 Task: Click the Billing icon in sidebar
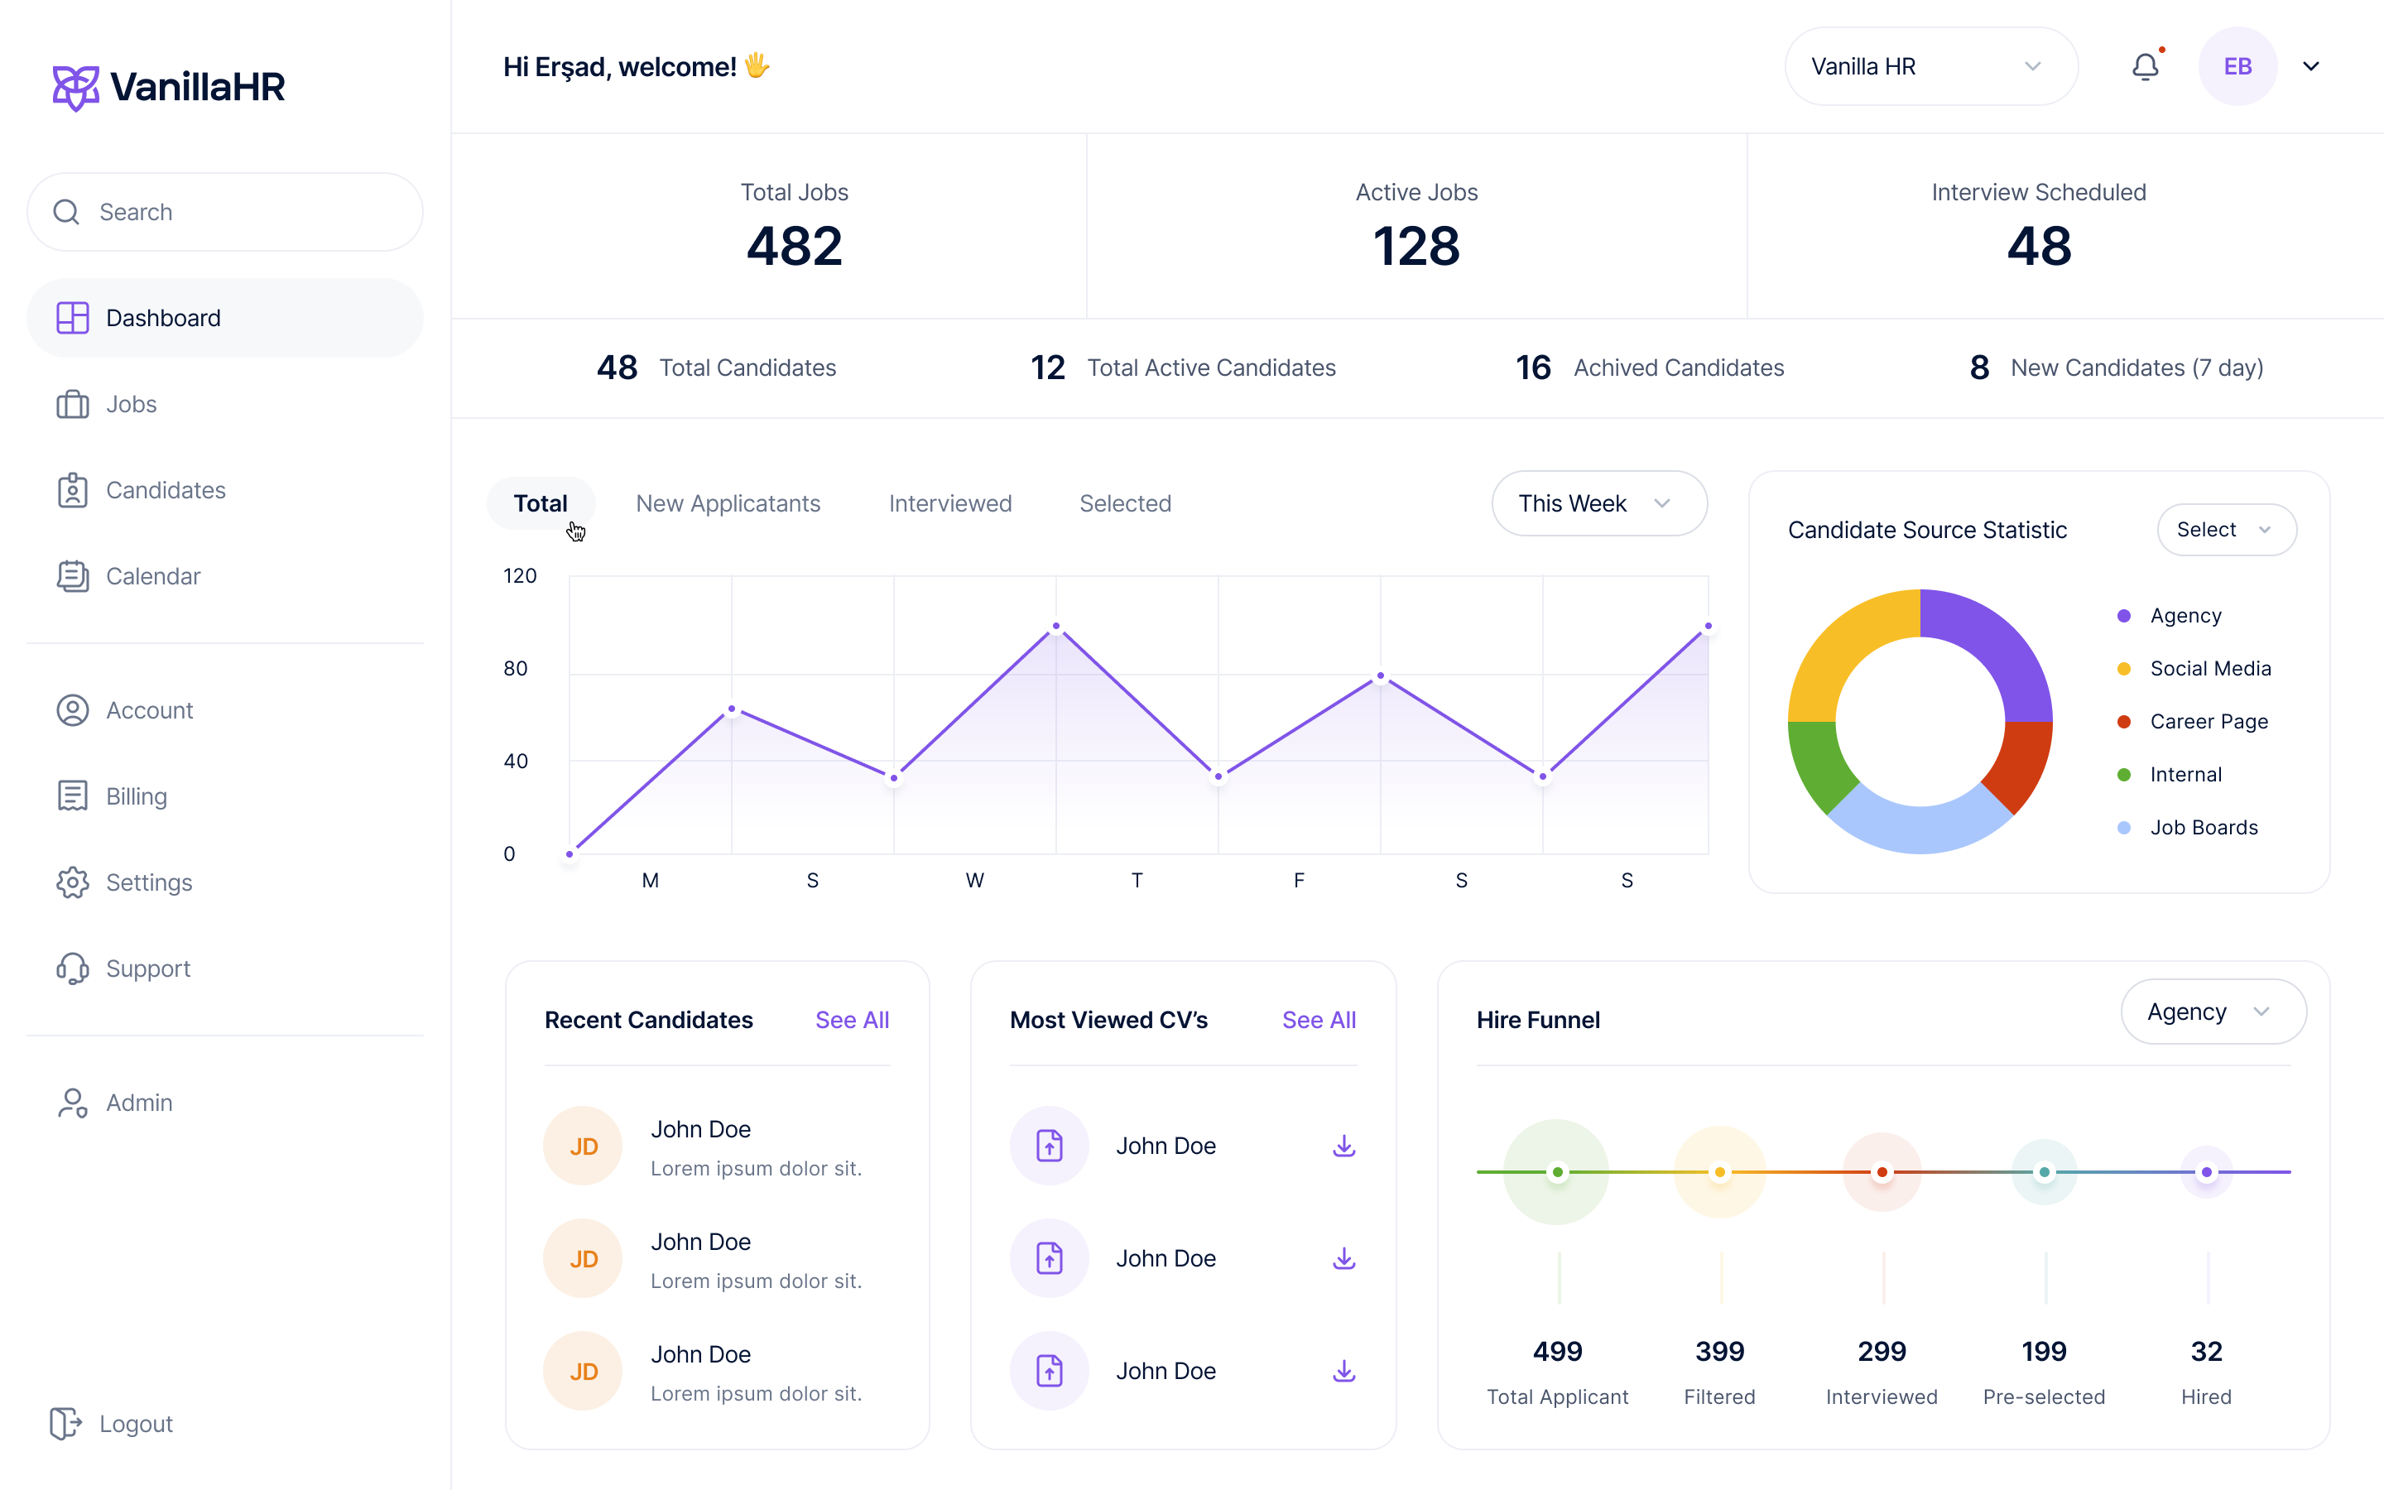tap(72, 796)
